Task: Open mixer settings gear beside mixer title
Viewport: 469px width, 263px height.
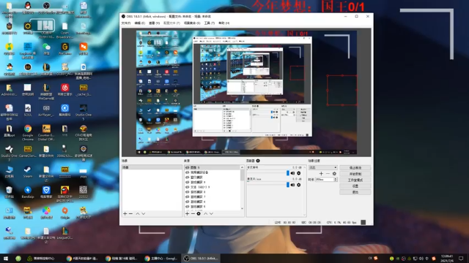Action: (x=258, y=161)
